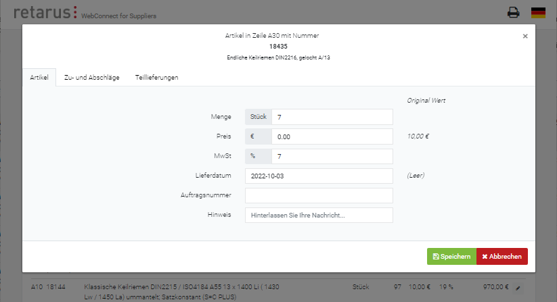Switch to the Artikel tab
Image resolution: width=557 pixels, height=302 pixels.
tap(39, 78)
